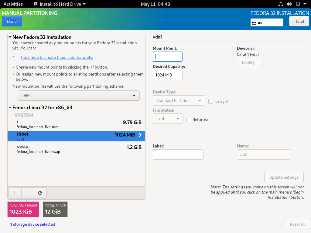Click the plus icon to add mount point
311x233 pixels.
[15, 193]
